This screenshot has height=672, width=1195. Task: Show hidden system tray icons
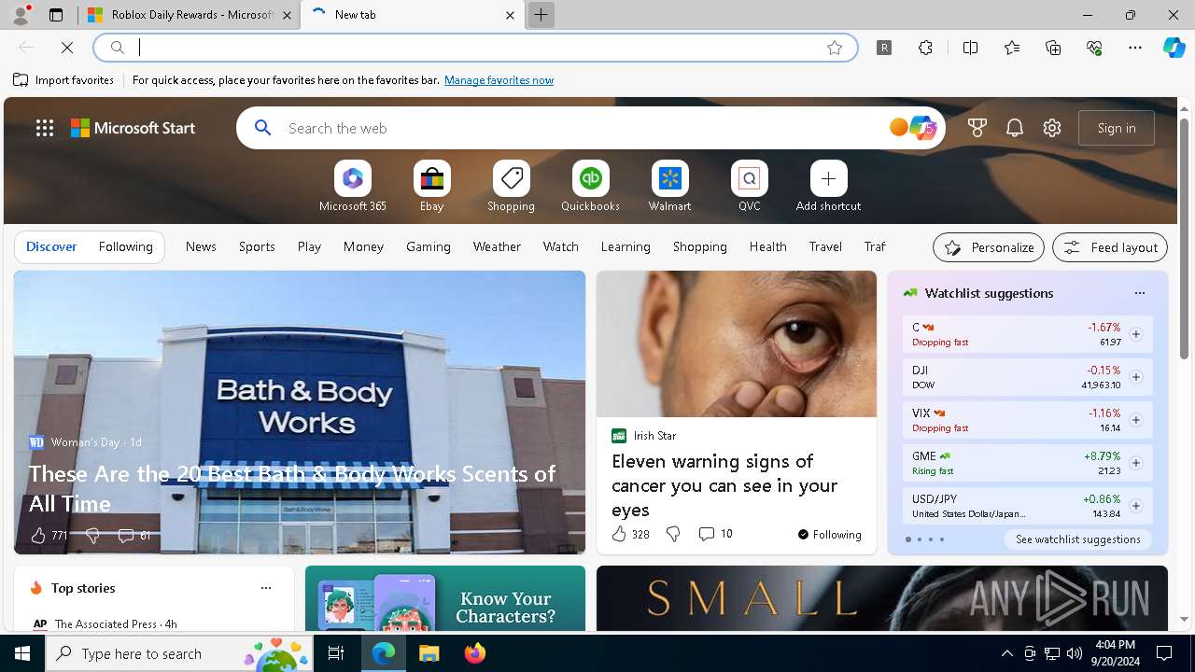click(1006, 653)
